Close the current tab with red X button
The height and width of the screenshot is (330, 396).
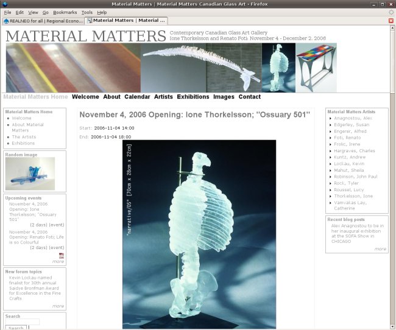[x=391, y=21]
